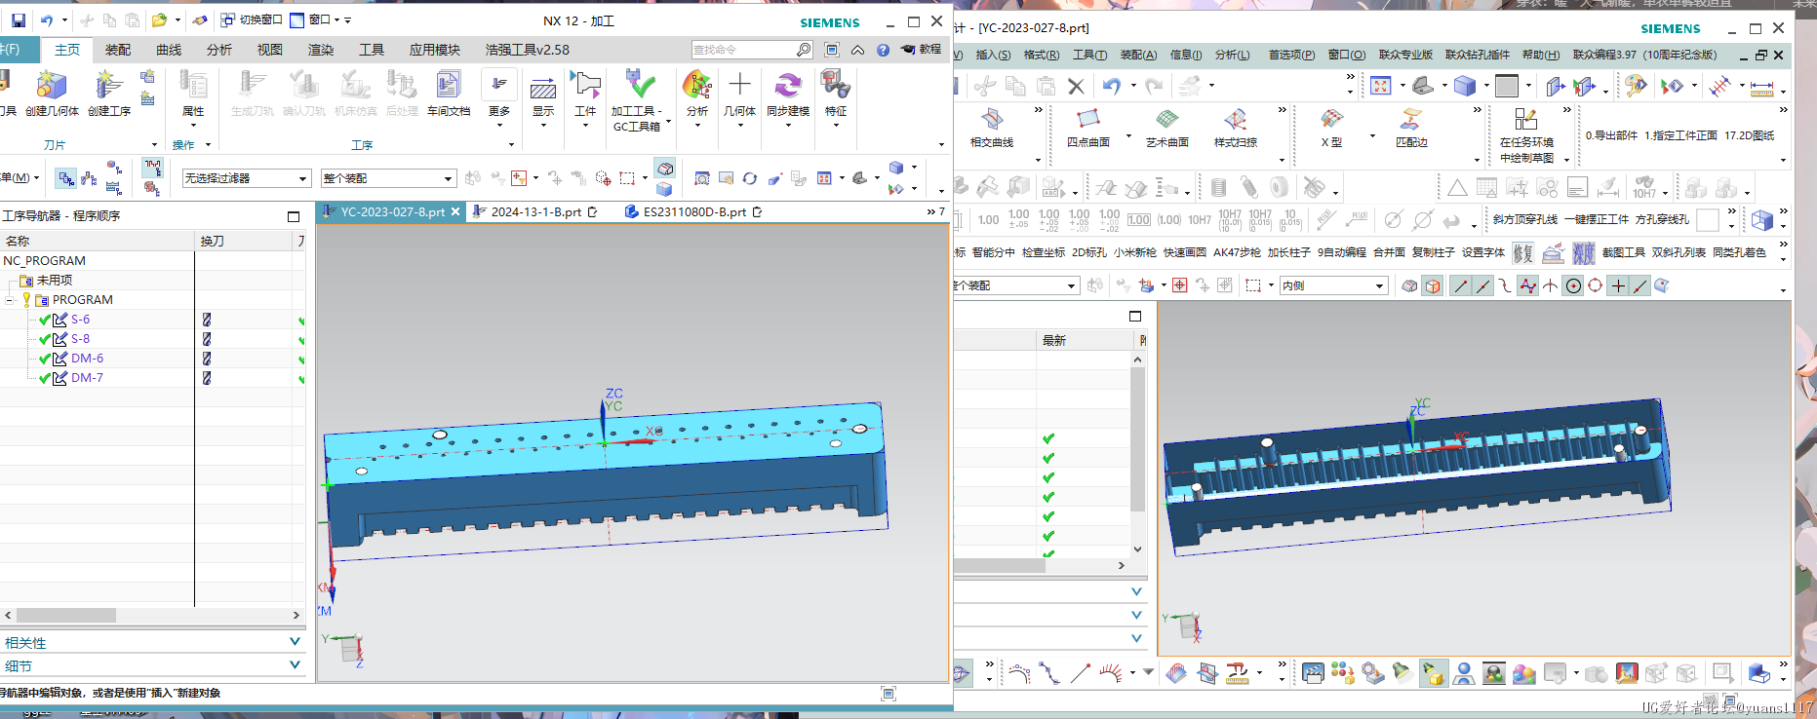Click the Display (显示) hatched icon
1817x719 pixels.
point(543,91)
